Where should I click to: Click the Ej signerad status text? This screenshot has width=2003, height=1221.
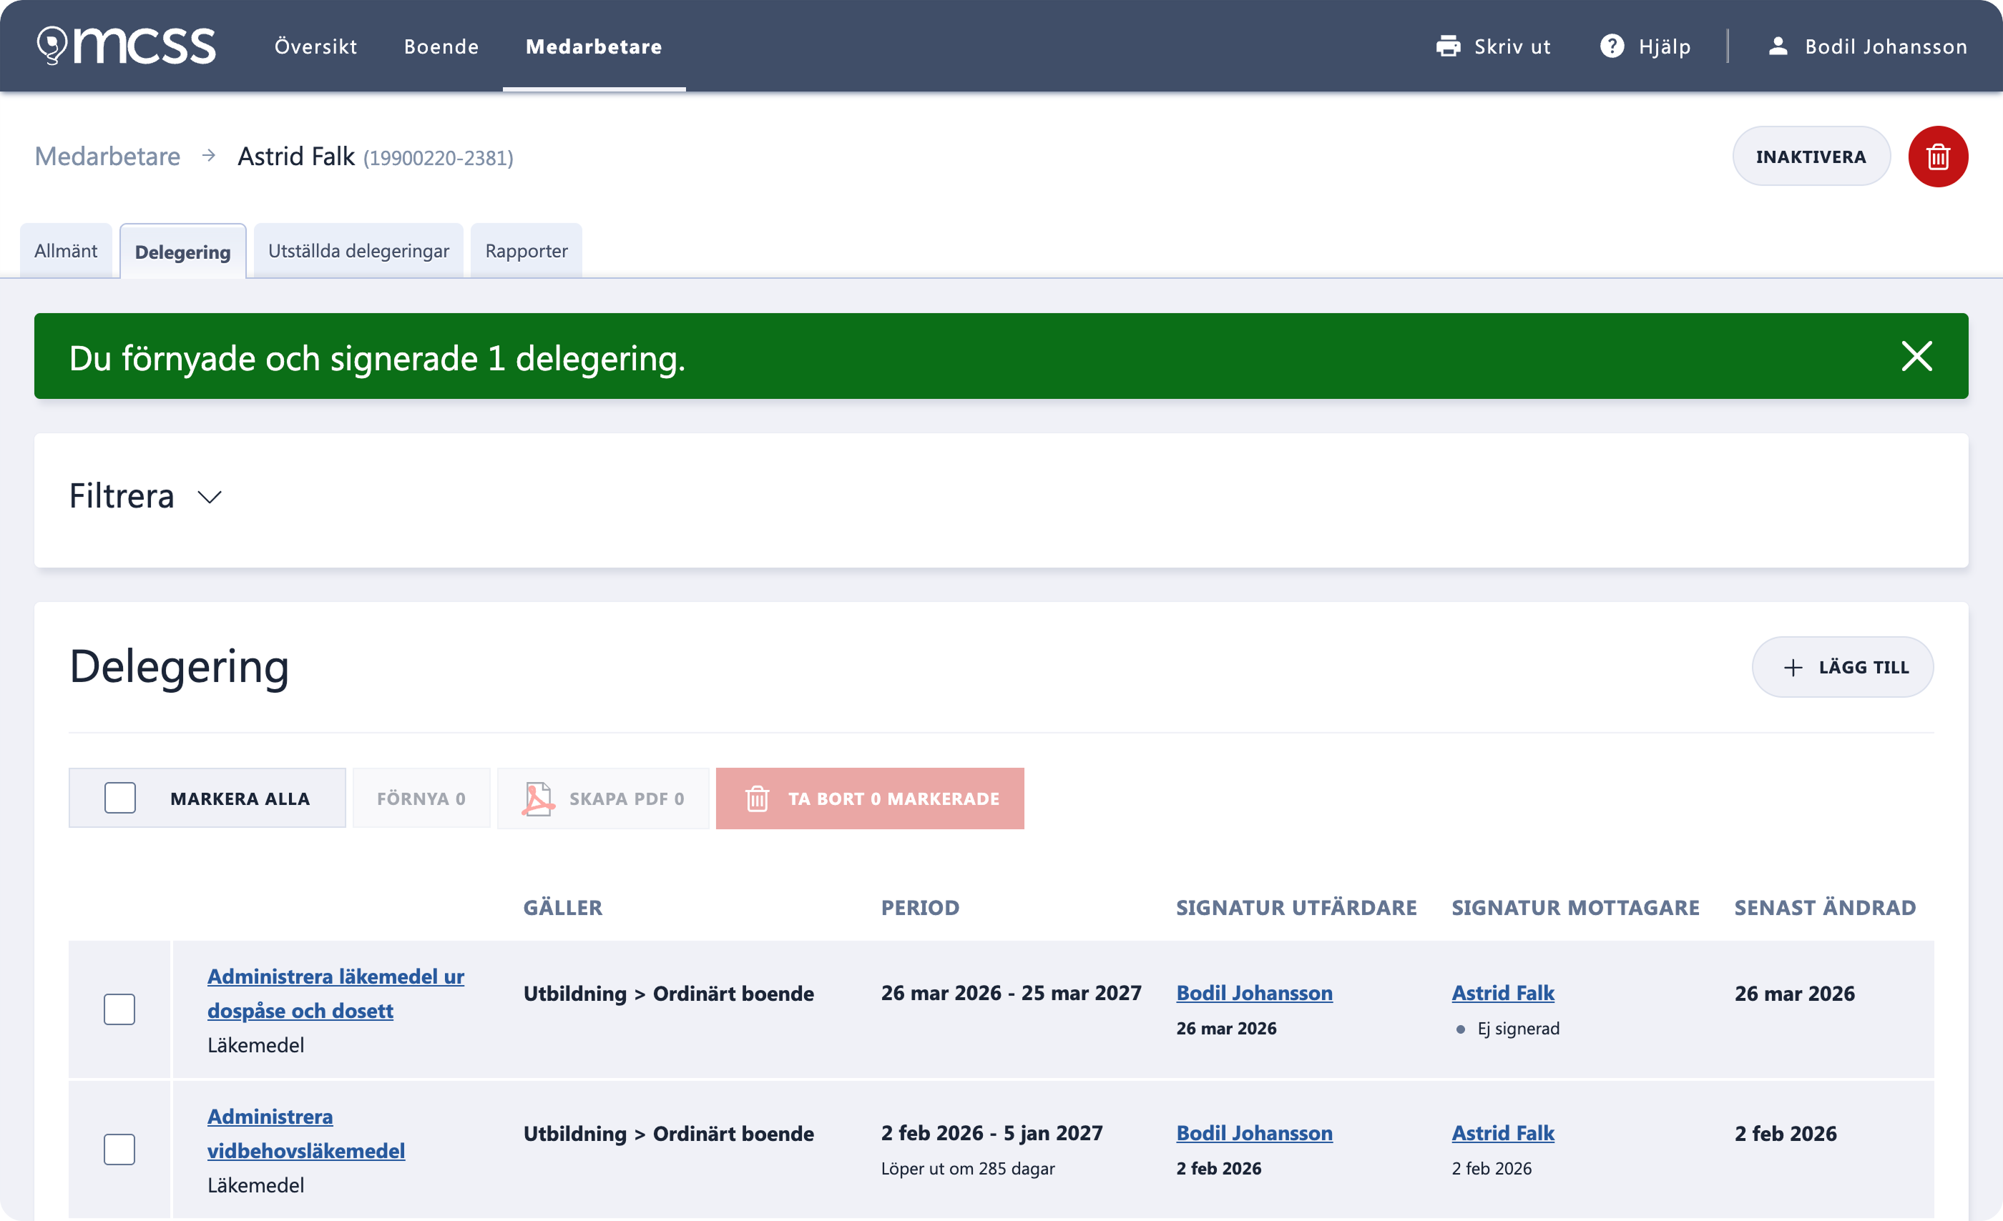(1518, 1029)
